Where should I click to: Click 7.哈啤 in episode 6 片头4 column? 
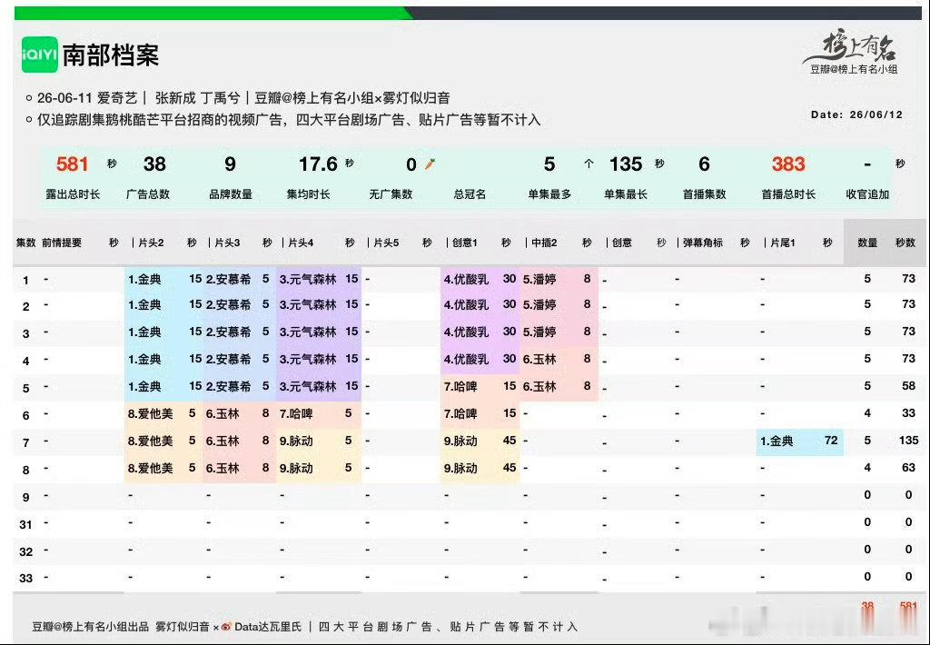[296, 413]
